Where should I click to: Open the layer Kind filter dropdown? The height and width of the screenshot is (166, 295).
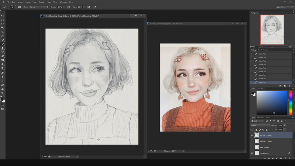[x=257, y=121]
